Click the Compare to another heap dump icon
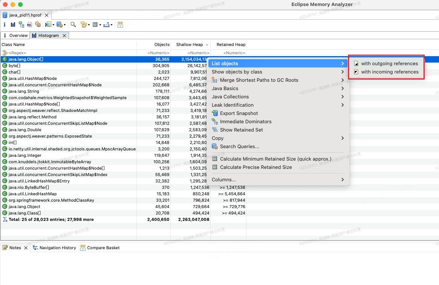 coord(120,25)
